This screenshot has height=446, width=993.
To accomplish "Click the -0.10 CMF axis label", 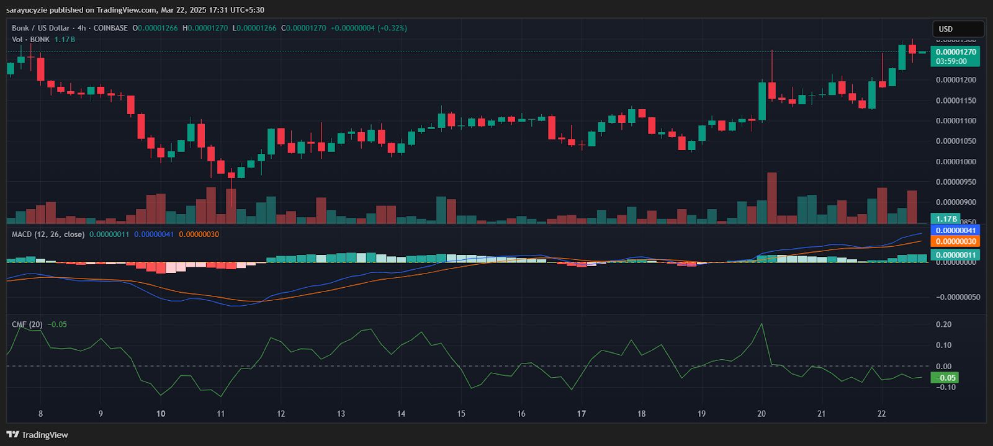I will [x=945, y=387].
